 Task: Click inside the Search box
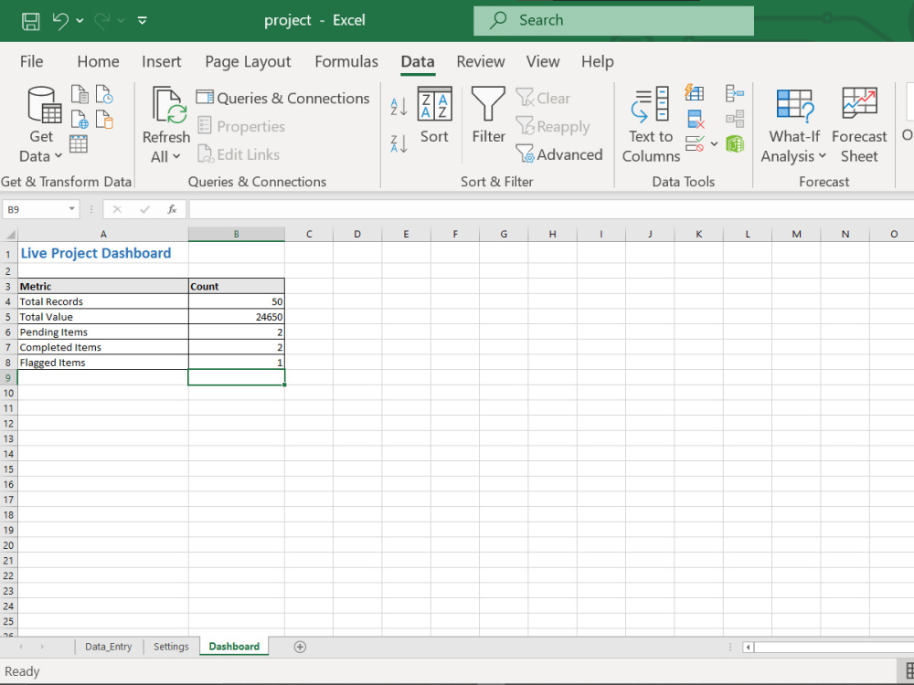pos(613,20)
